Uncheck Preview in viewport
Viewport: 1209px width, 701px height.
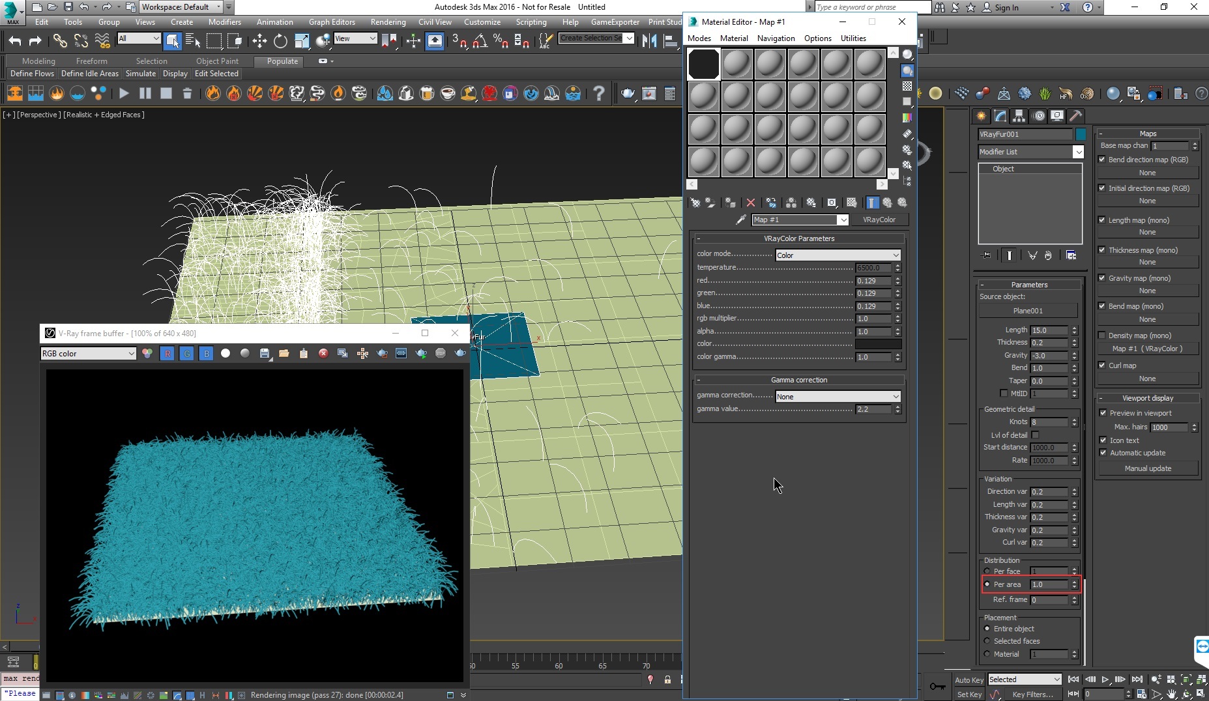tap(1103, 413)
